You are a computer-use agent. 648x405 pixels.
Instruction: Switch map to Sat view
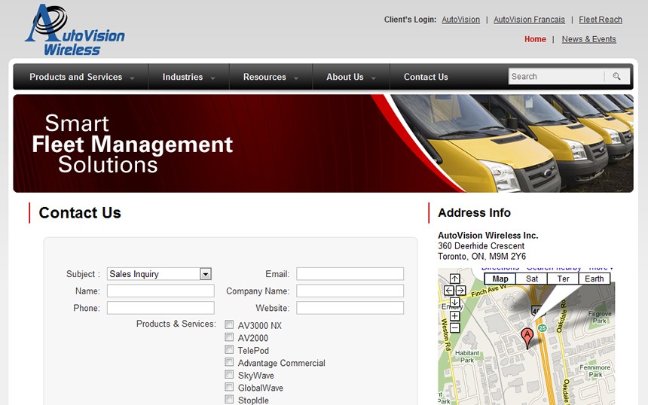532,279
